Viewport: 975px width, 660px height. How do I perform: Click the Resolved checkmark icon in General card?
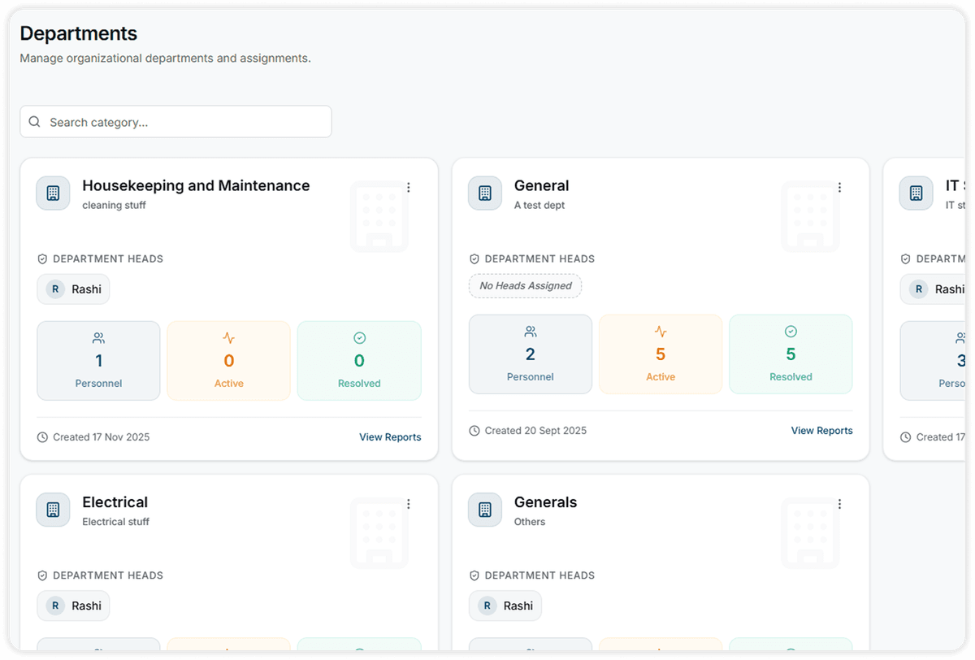[791, 332]
